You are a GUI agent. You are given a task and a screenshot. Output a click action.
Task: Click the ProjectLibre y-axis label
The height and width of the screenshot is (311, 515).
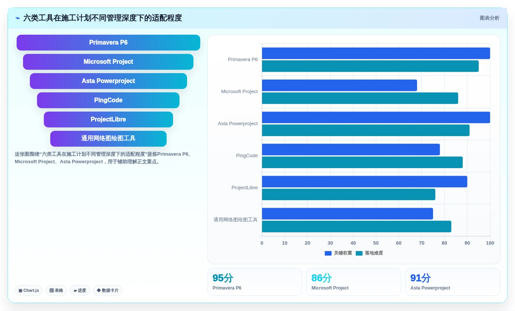(x=244, y=188)
